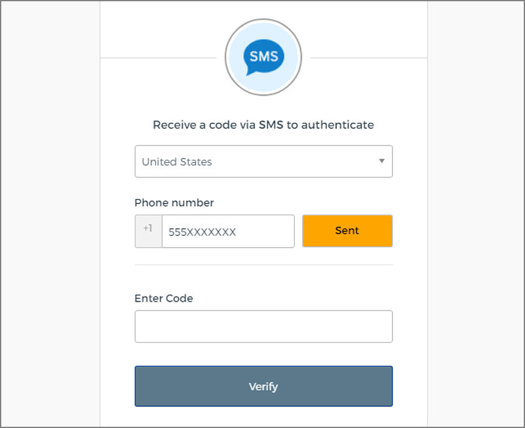Open the country selection dropdown
This screenshot has height=428, width=525.
(x=263, y=161)
